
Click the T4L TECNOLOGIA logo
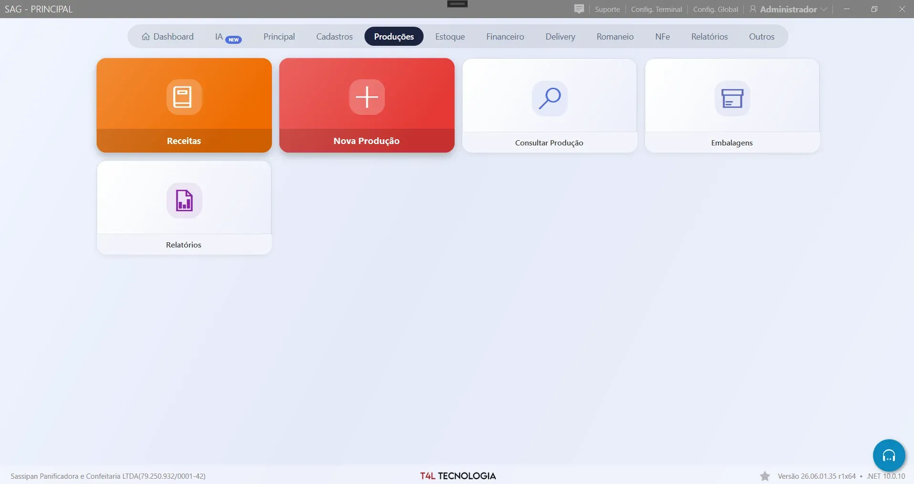point(458,476)
